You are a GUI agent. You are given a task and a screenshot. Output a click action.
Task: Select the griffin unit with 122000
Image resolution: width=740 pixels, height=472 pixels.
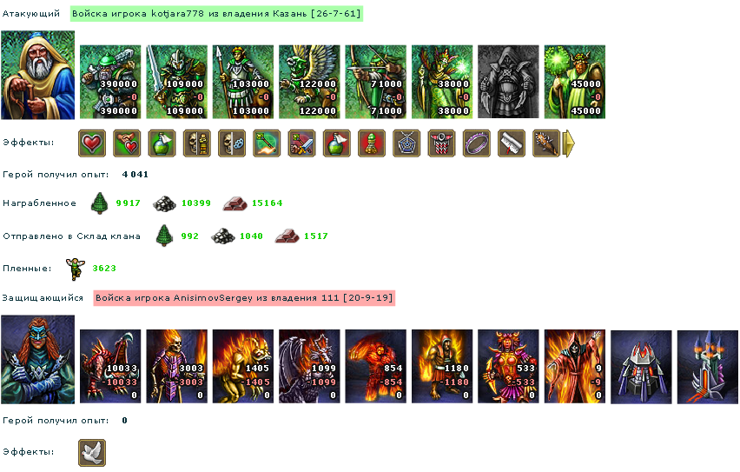(x=309, y=82)
